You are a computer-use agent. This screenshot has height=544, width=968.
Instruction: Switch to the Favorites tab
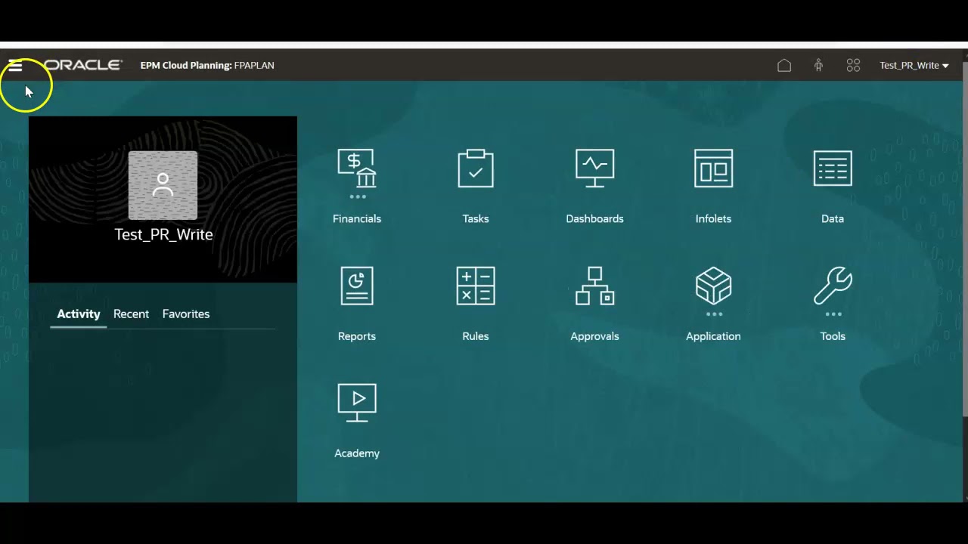click(x=186, y=314)
